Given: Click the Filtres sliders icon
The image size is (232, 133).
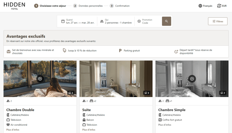Looking at the screenshot, I should (214, 21).
